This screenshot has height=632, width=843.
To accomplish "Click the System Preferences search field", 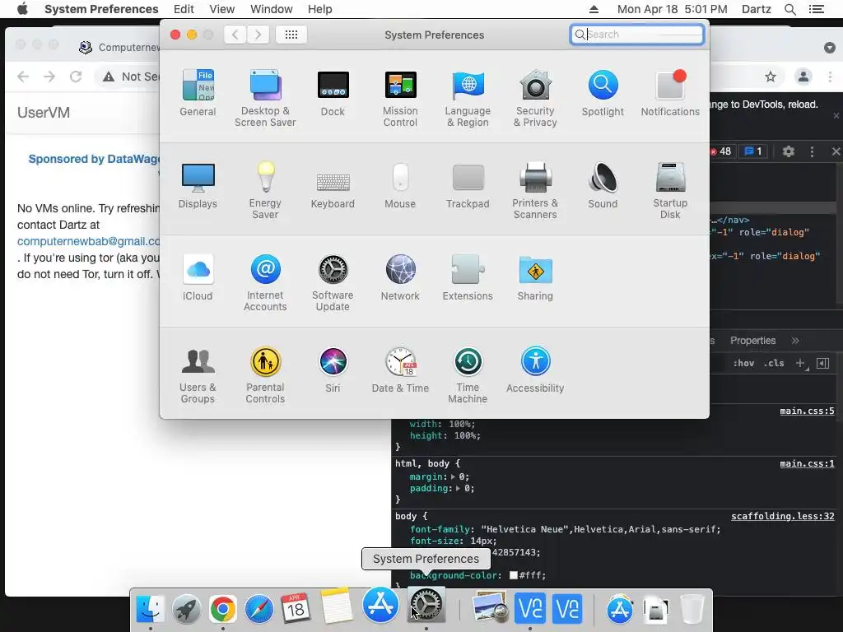I will click(637, 35).
